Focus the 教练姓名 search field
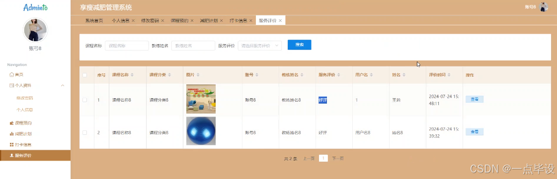 tap(193, 46)
